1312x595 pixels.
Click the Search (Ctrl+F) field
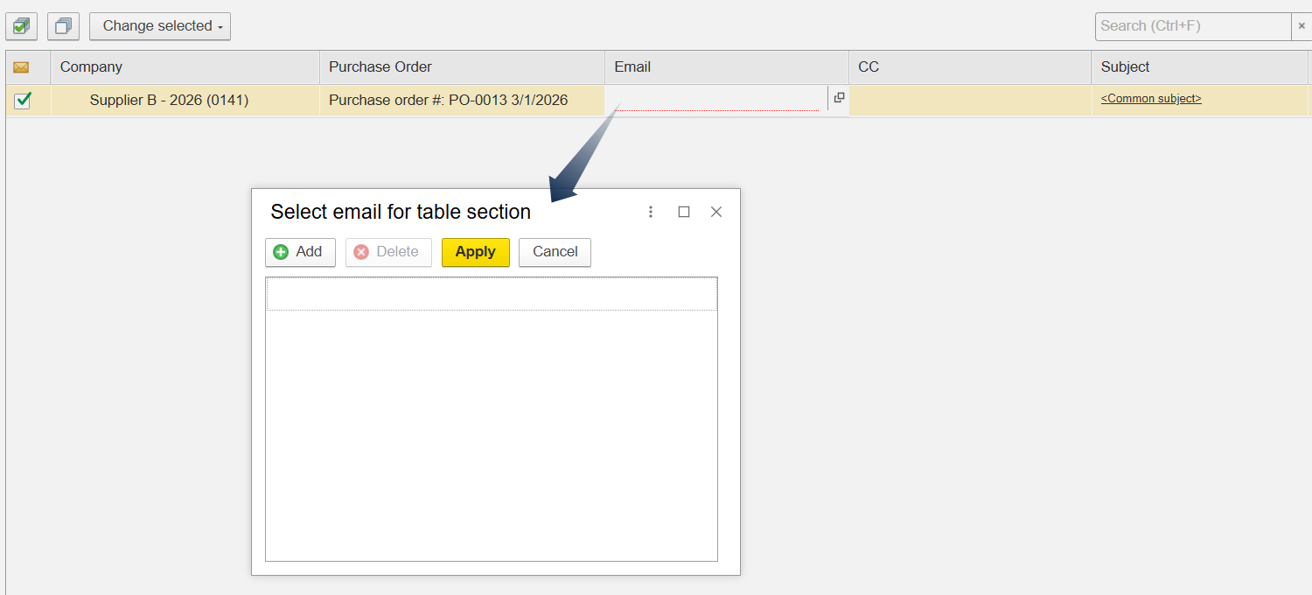point(1192,26)
